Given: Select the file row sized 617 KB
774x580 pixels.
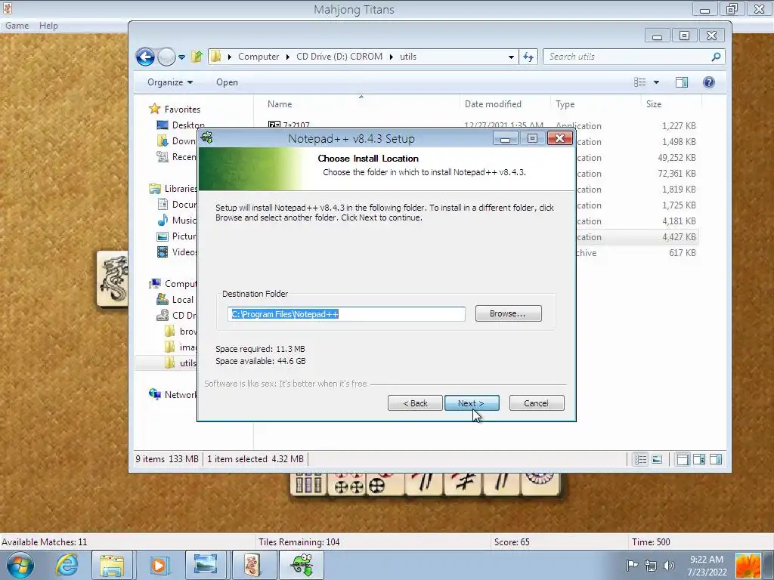Looking at the screenshot, I should point(636,252).
